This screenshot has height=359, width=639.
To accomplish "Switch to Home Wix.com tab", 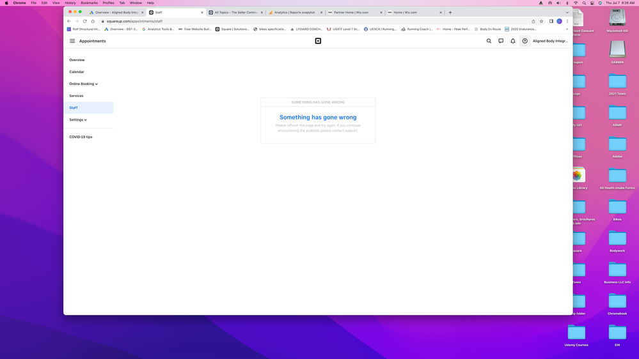I will [x=414, y=12].
